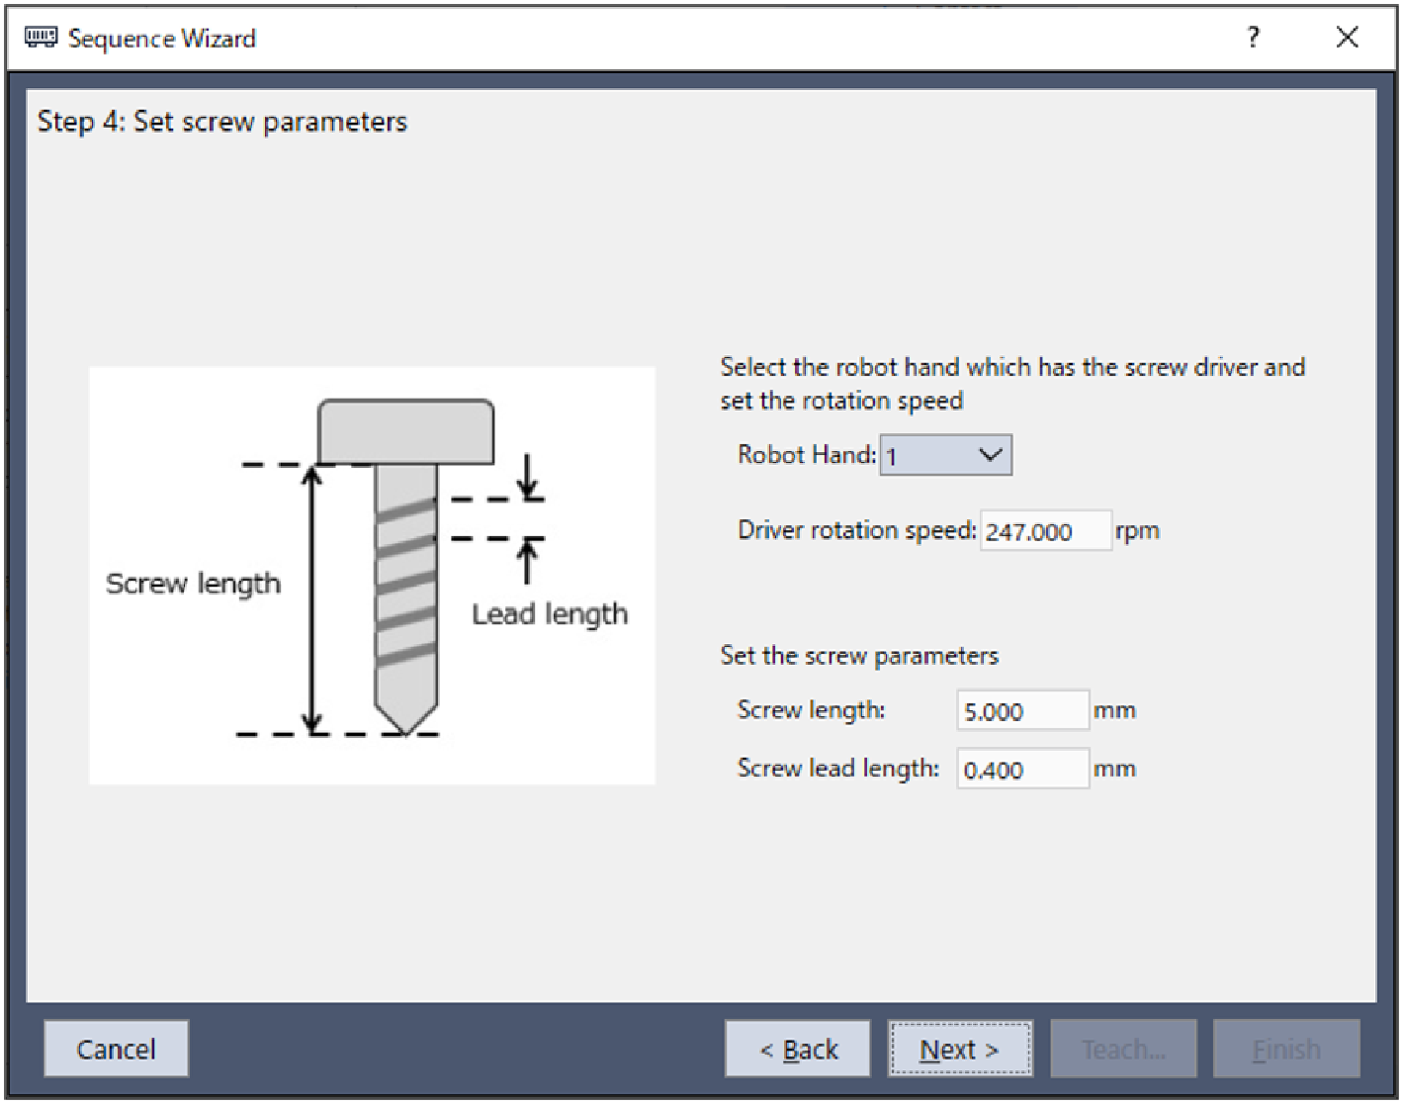
Task: Open help with the question mark button
Action: [1253, 38]
